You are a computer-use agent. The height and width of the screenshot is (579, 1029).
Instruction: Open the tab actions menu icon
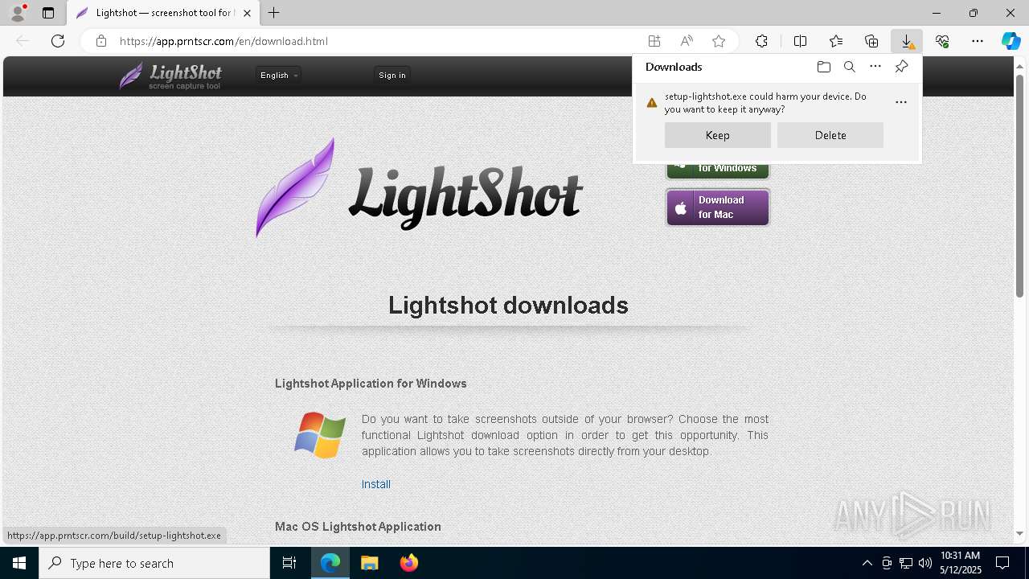pos(48,13)
